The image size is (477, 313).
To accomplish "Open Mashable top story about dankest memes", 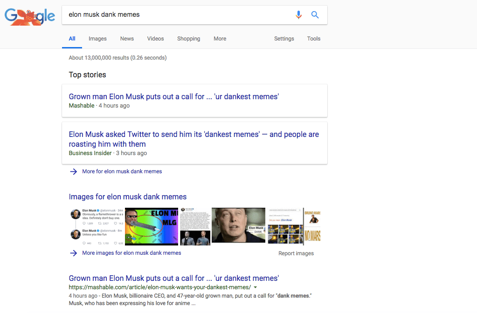I will click(x=174, y=96).
